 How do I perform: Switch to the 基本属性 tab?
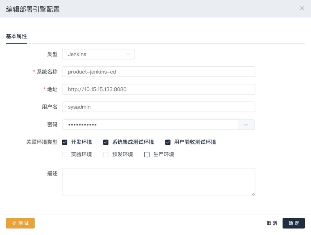16,36
